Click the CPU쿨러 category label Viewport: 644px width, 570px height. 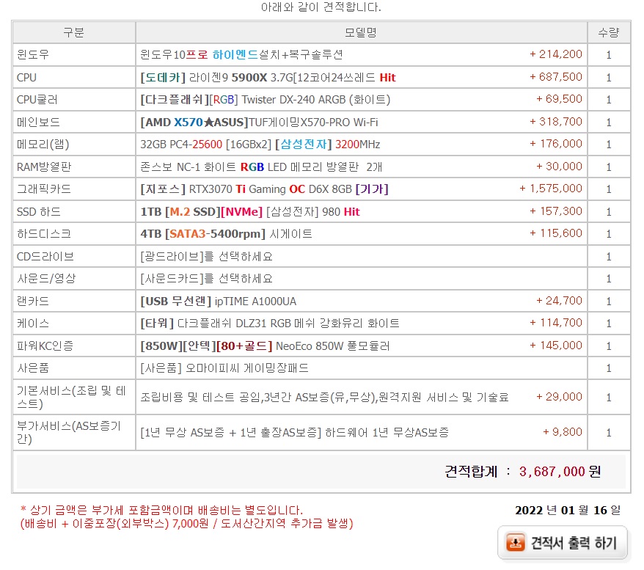tap(37, 100)
